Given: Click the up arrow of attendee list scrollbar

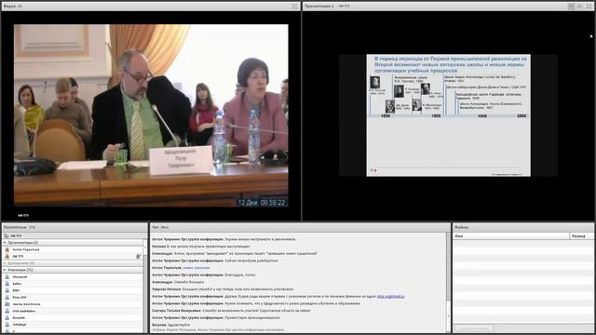Looking at the screenshot, I should click(x=145, y=248).
